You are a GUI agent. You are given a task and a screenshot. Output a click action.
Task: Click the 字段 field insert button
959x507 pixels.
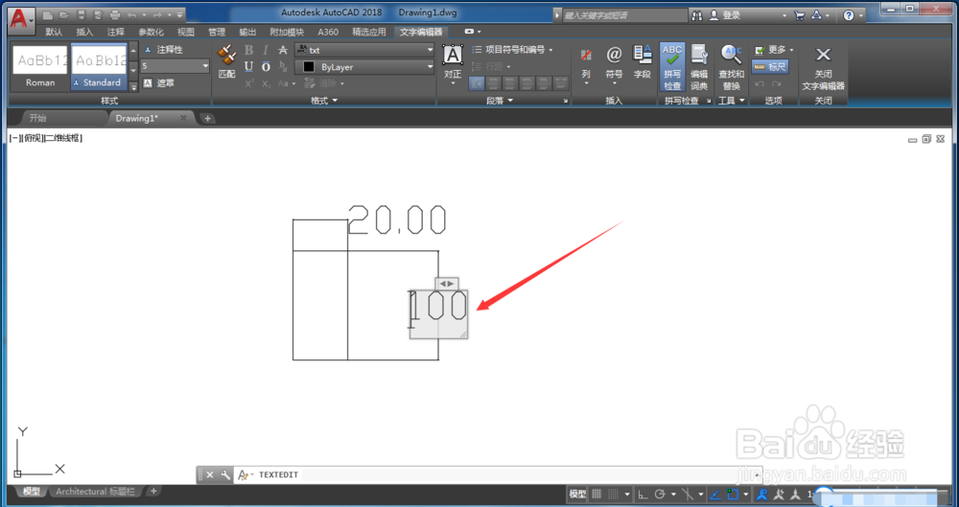[643, 61]
